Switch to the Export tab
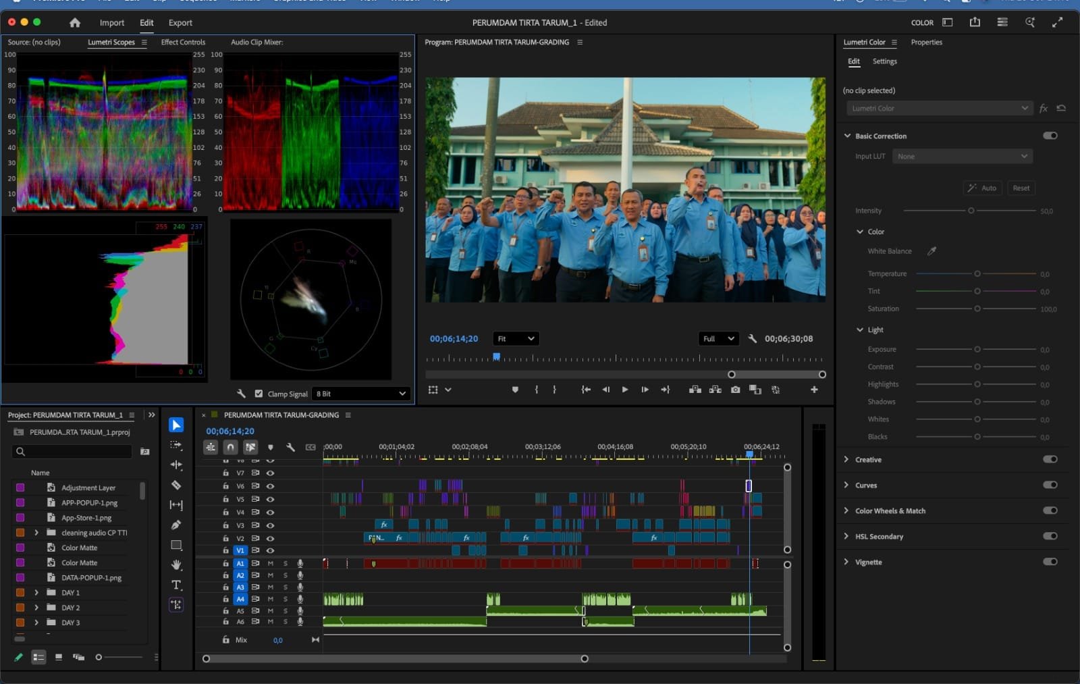Screen dimensions: 1080x684 click(180, 22)
